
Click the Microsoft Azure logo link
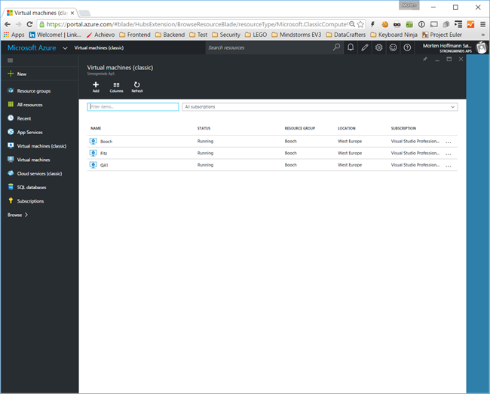(32, 47)
